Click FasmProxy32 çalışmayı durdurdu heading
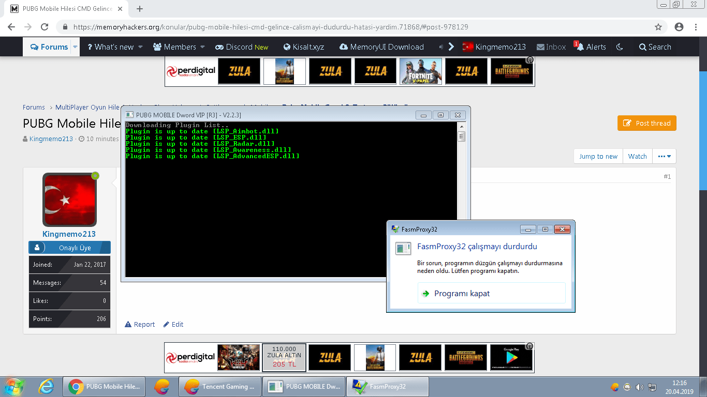The width and height of the screenshot is (707, 397). (x=477, y=247)
